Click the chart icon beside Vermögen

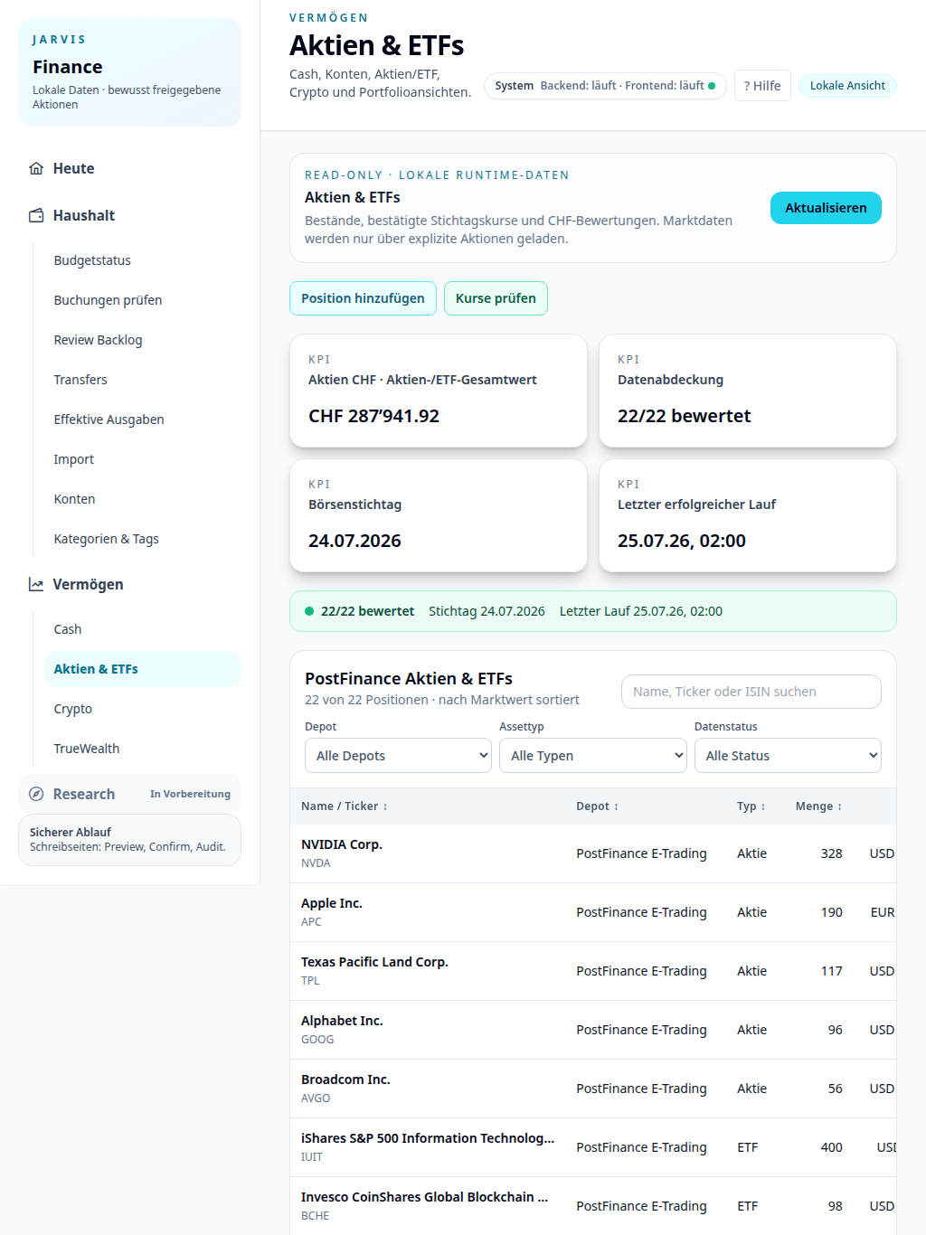tap(36, 584)
